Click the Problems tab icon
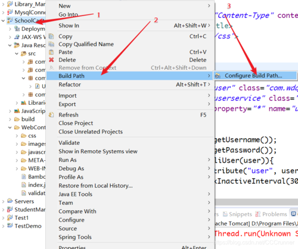Screen dimensions: 298x249 258,214
